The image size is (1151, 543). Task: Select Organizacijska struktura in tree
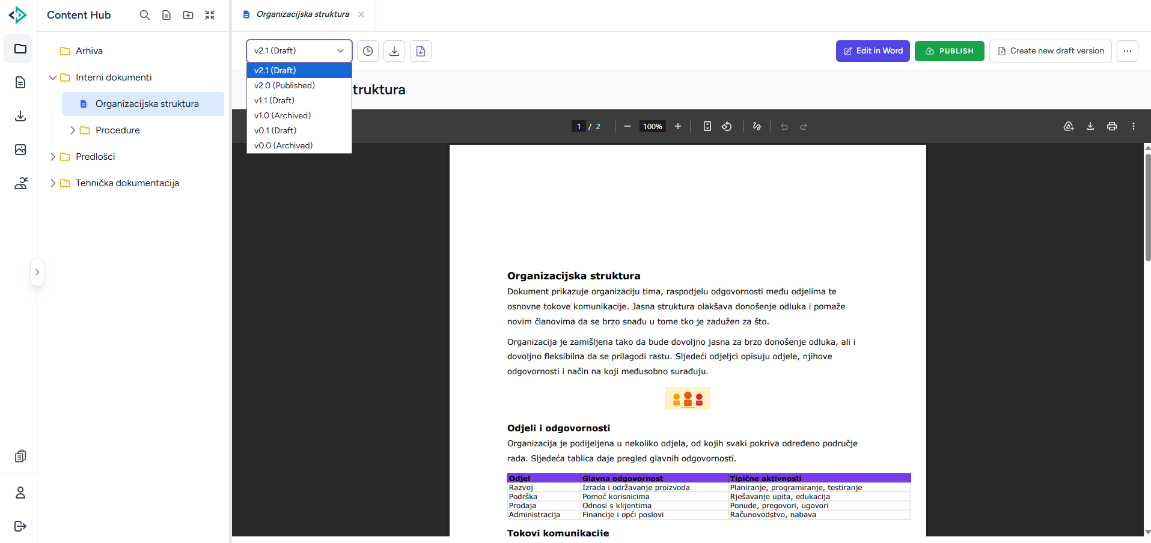coord(143,104)
